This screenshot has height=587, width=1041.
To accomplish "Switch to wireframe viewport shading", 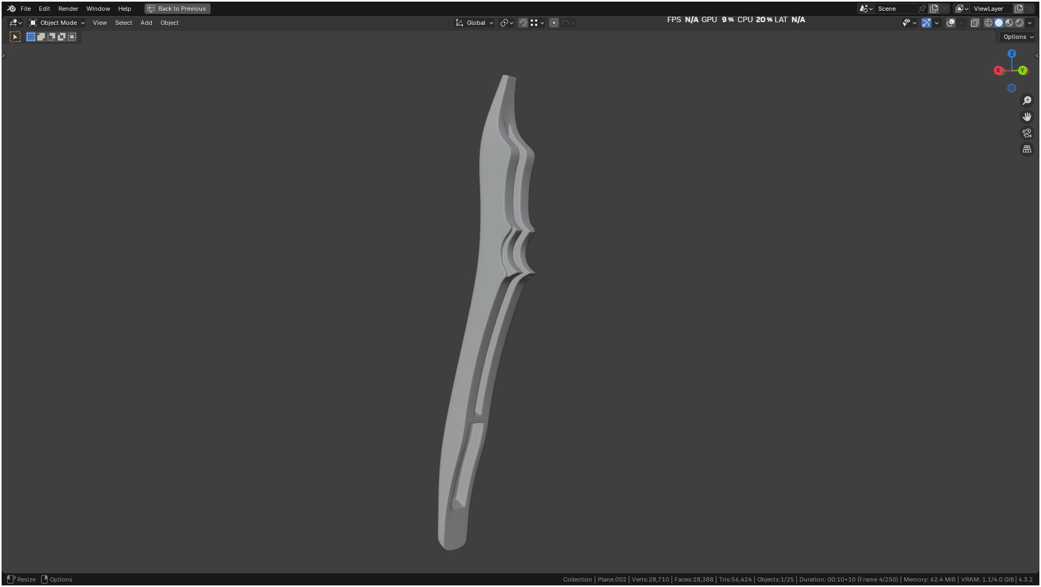I will coord(988,23).
